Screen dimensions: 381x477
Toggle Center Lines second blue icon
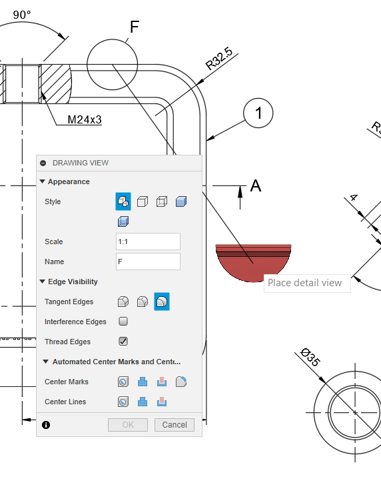pos(143,402)
